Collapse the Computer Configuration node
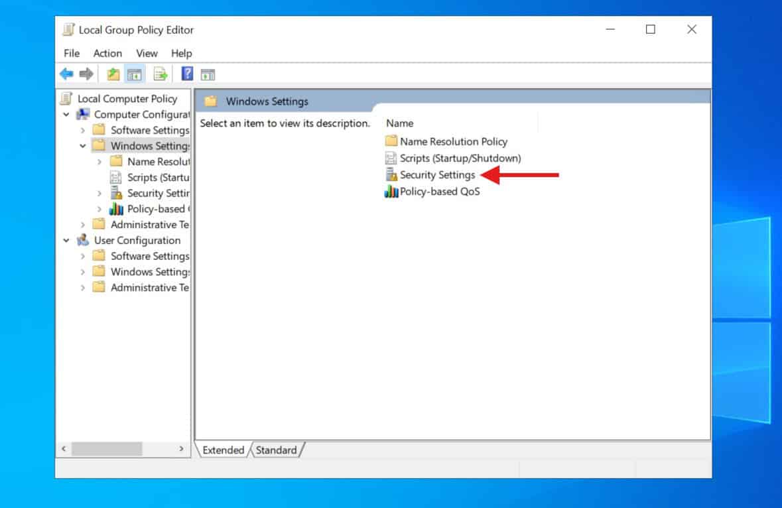 [x=66, y=115]
